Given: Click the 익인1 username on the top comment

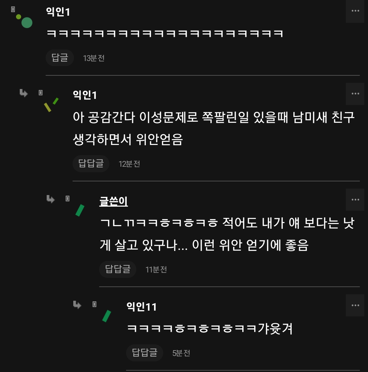Looking at the screenshot, I should point(58,12).
